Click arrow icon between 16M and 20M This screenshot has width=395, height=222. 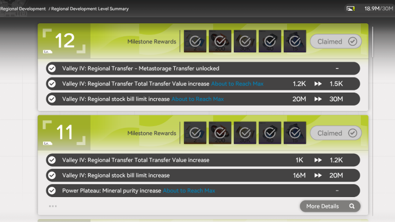coord(318,175)
